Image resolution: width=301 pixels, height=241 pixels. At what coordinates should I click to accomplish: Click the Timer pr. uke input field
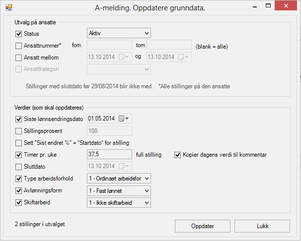109,155
